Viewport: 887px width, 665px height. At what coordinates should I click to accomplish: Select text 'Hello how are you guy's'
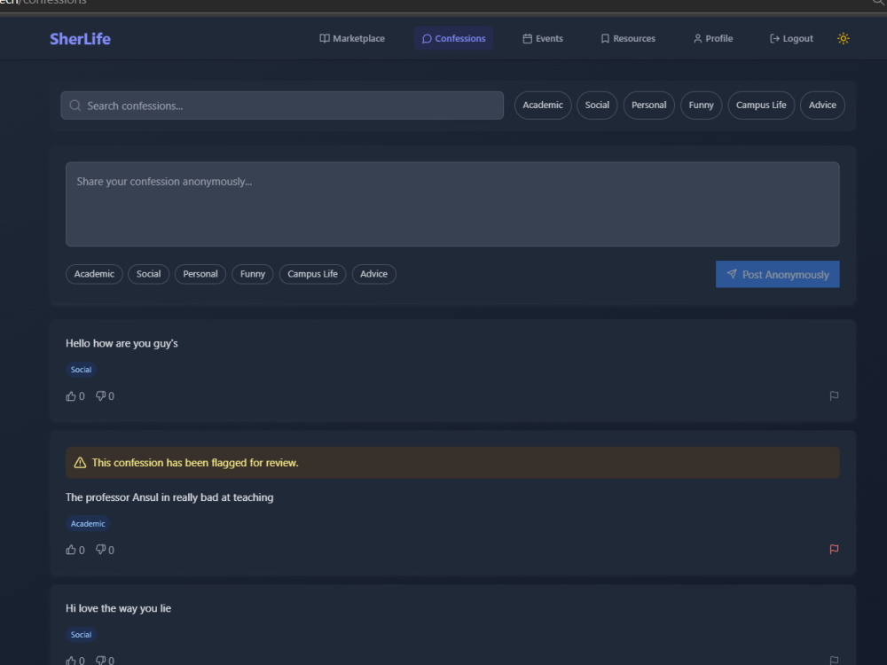click(122, 343)
